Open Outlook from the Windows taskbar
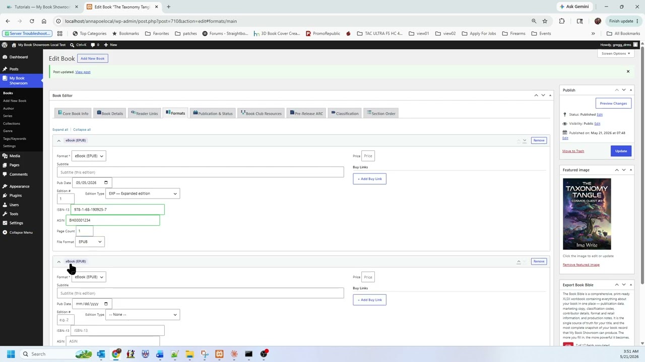The width and height of the screenshot is (645, 362). [101, 354]
